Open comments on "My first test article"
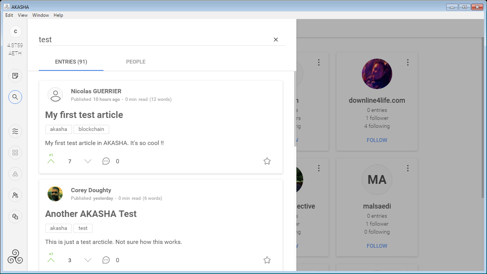The image size is (487, 274). (106, 161)
